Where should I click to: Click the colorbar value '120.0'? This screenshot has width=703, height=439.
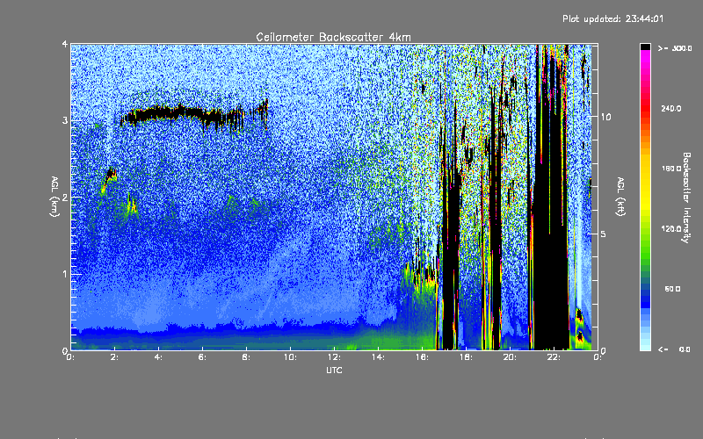(x=671, y=229)
